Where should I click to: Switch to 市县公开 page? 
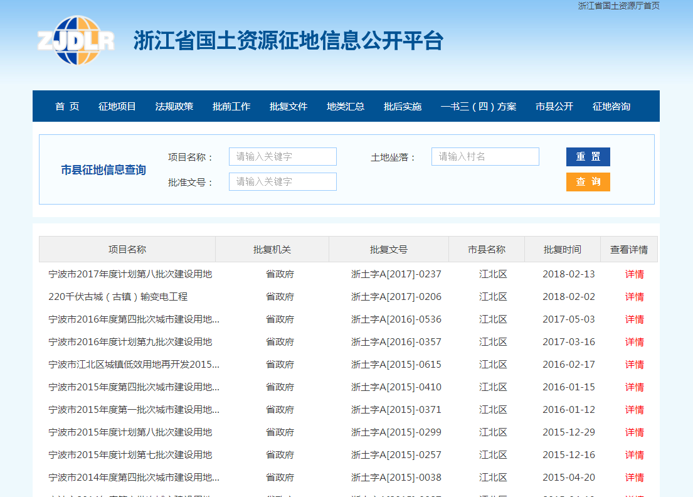pyautogui.click(x=554, y=107)
